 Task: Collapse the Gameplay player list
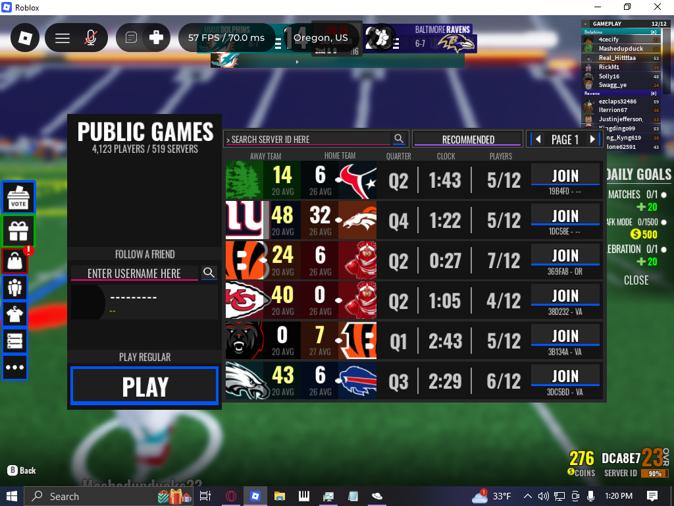[585, 24]
